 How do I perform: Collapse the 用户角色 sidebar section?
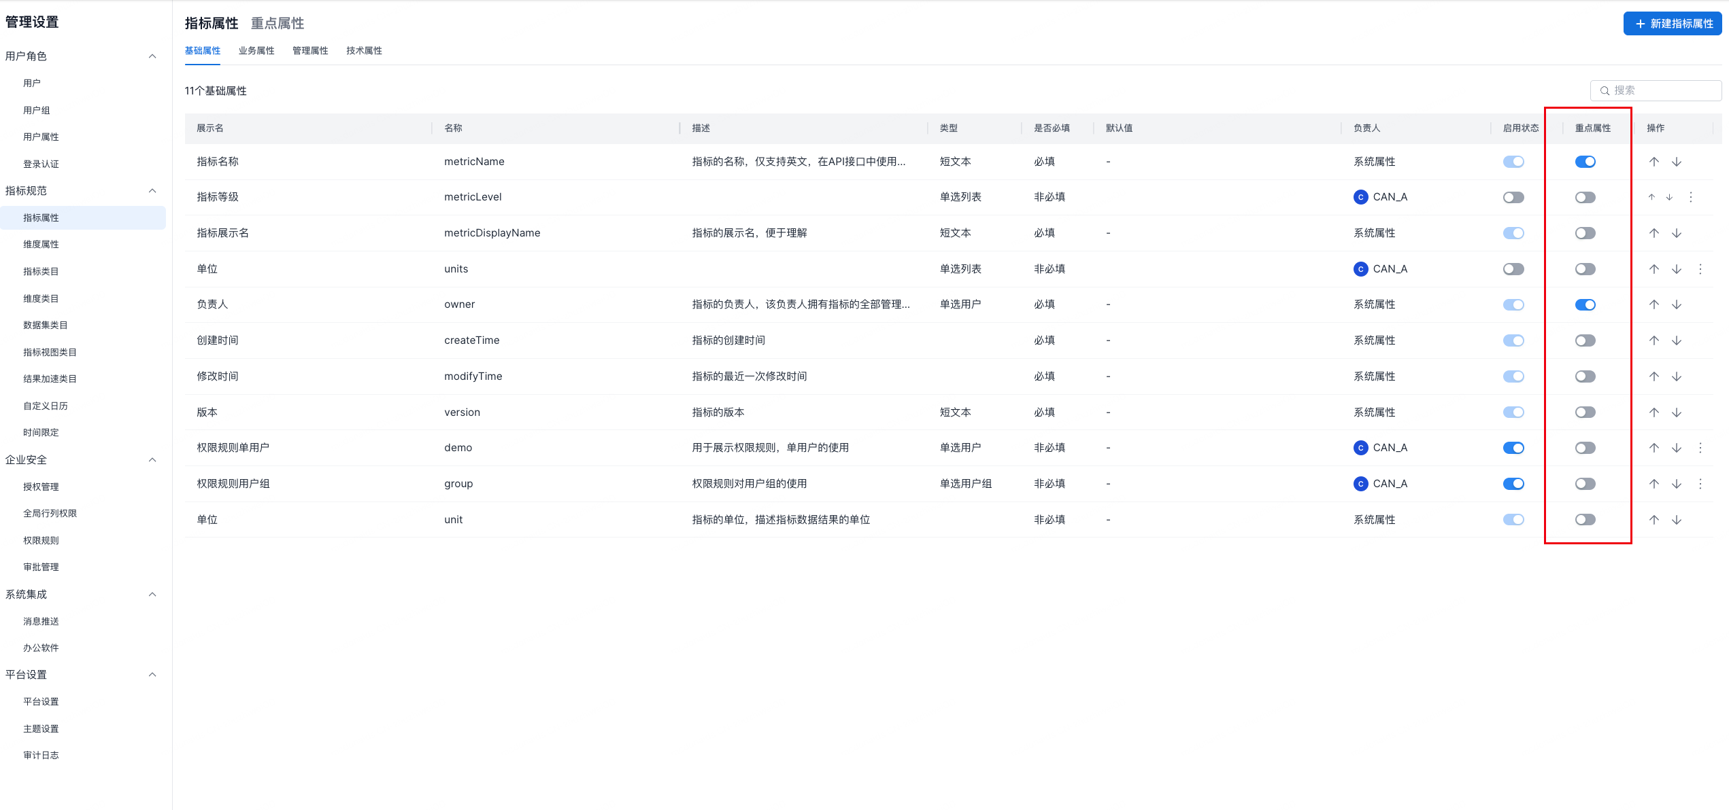click(x=152, y=56)
